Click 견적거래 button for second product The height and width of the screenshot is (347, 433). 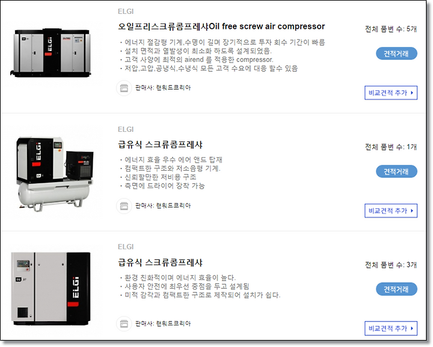[396, 171]
